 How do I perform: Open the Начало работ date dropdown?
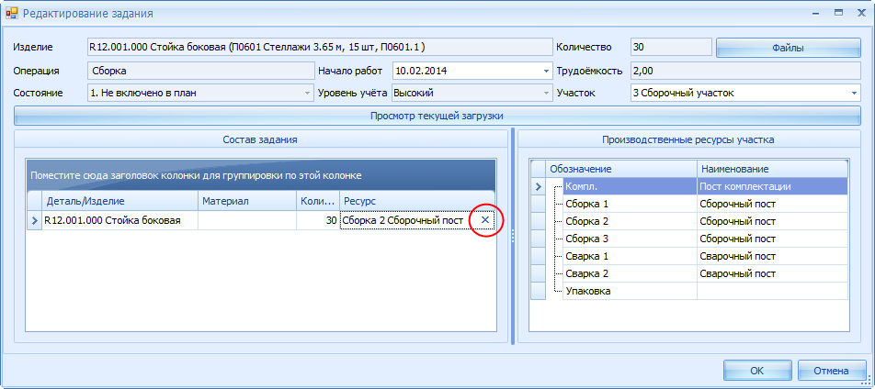click(x=546, y=72)
